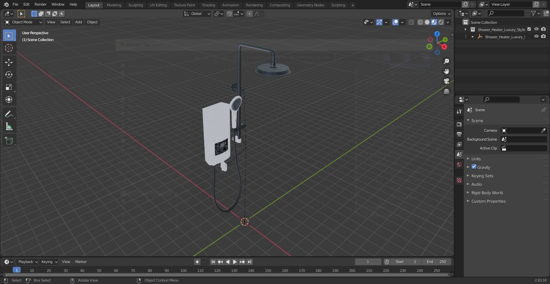Select the Transform tool
Viewport: 550px width, 284px height.
9,100
